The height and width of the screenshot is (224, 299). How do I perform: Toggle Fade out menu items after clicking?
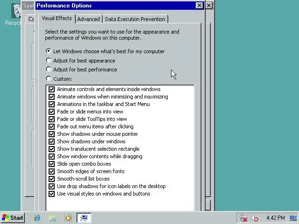point(51,126)
